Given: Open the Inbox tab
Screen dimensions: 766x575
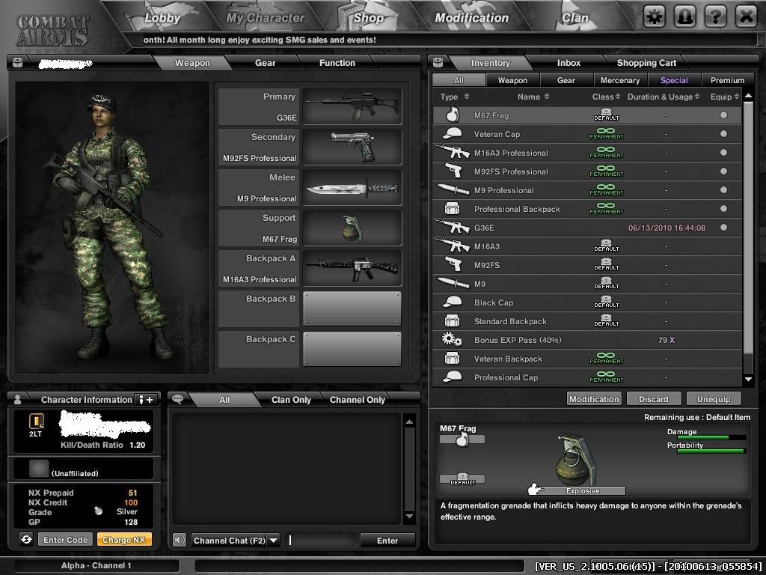Looking at the screenshot, I should point(569,63).
